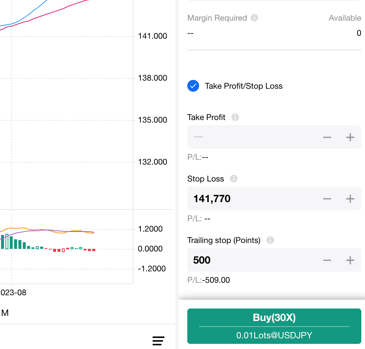Select the M timeframe label under chart

pyautogui.click(x=5, y=313)
